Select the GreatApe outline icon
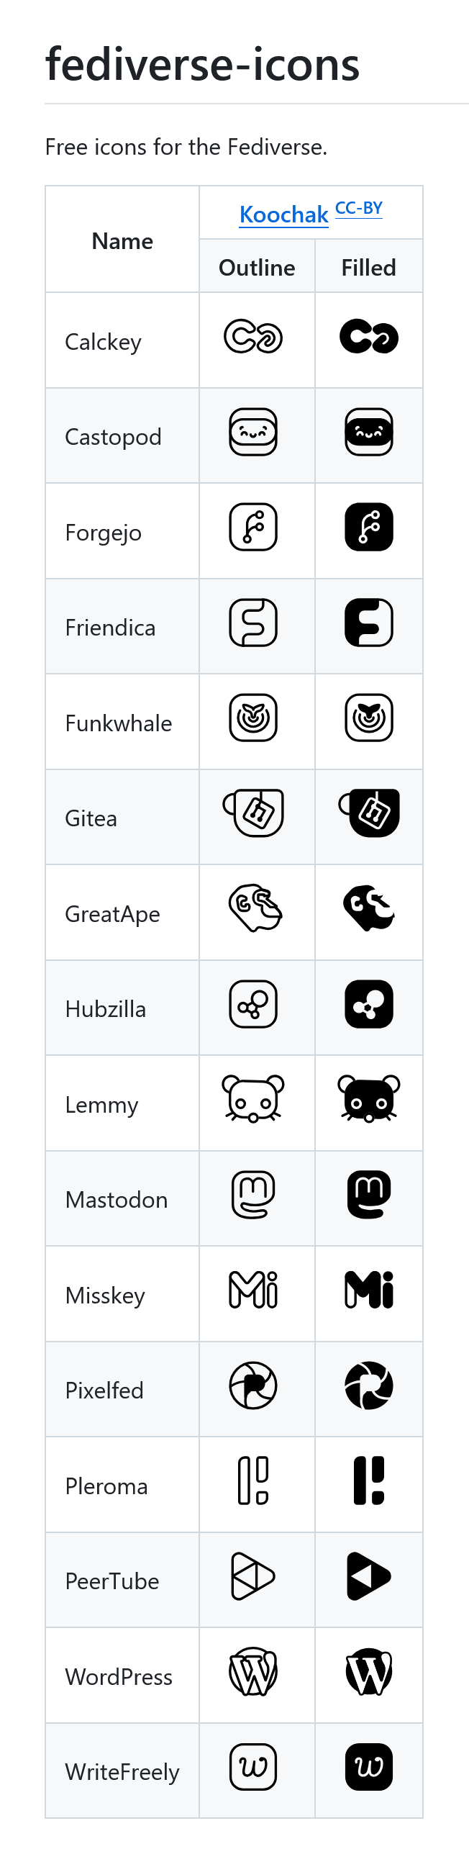Viewport: 469px width, 1867px height. point(255,908)
